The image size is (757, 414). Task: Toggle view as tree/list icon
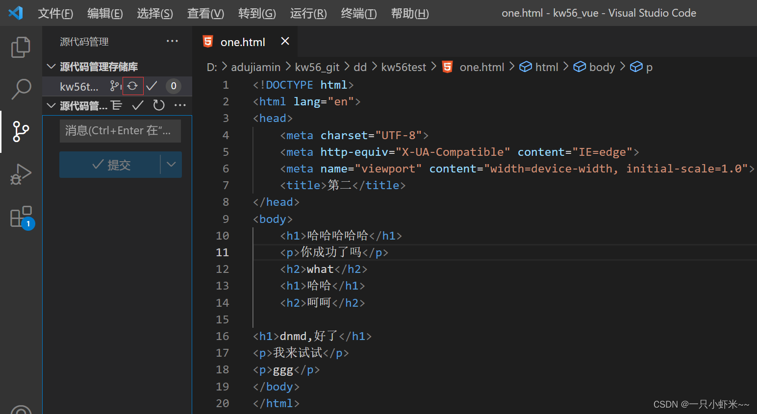tap(116, 105)
